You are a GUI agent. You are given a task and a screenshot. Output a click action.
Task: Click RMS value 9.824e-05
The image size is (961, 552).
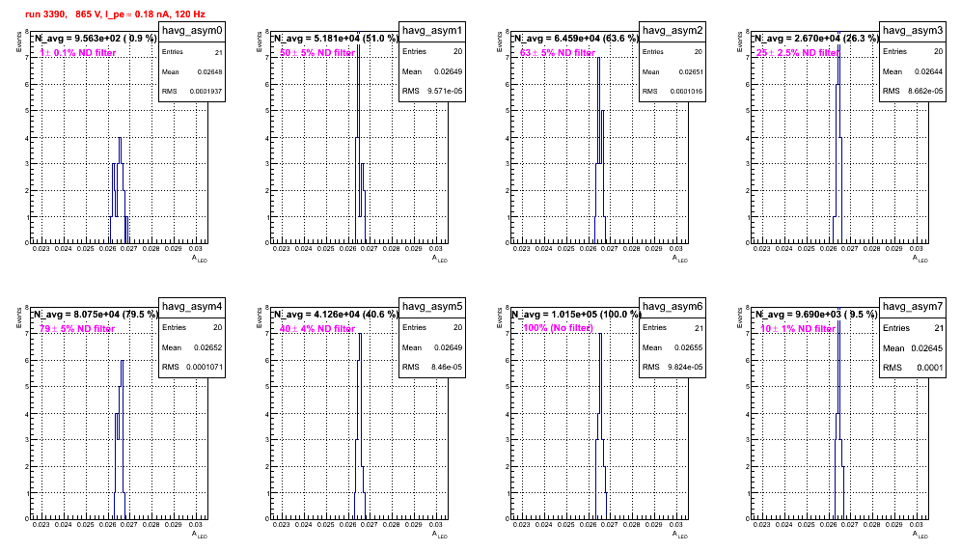coord(685,367)
